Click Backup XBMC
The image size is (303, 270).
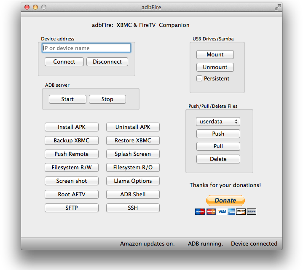pos(72,140)
